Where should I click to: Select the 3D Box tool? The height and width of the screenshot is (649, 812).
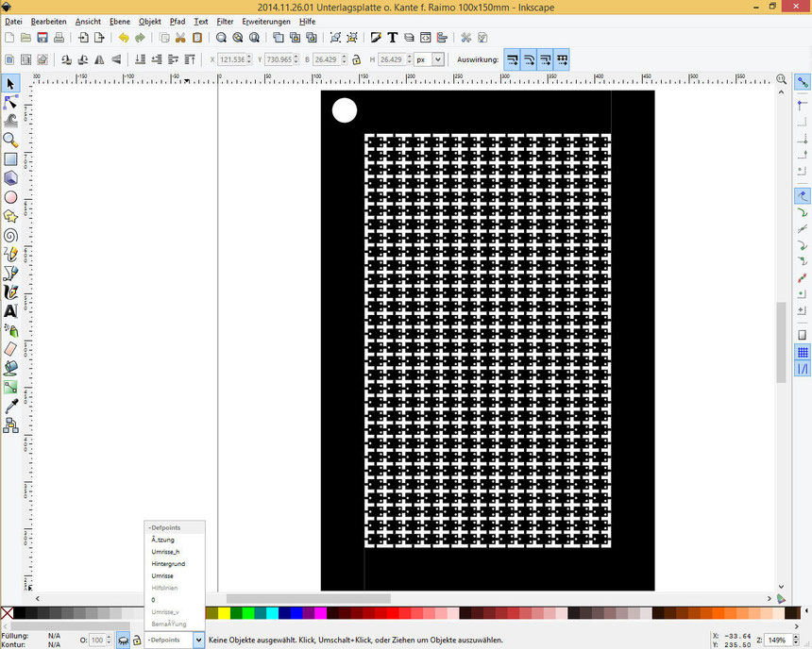[10, 178]
